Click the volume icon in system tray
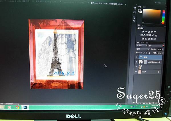 click(x=147, y=107)
